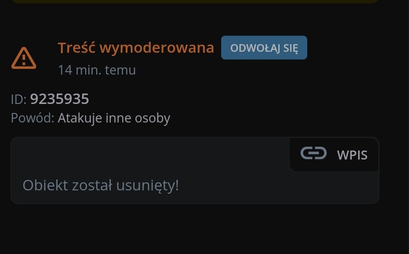The width and height of the screenshot is (409, 254).
Task: Click the Obiekt został usunięty! message
Action: click(101, 186)
